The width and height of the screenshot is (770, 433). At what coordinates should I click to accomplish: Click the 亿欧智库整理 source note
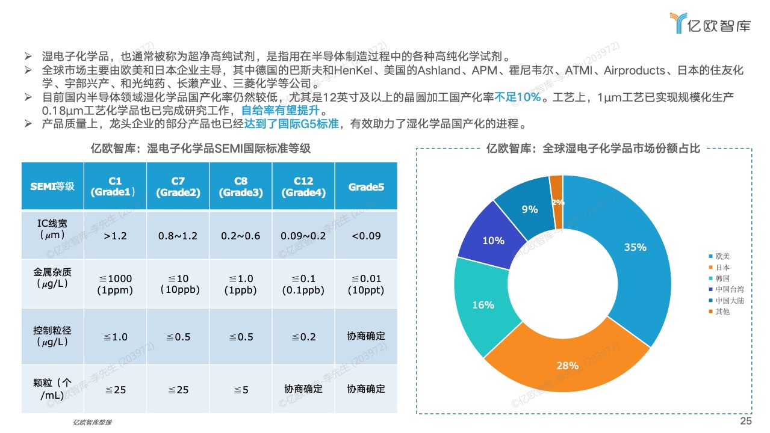[x=92, y=422]
